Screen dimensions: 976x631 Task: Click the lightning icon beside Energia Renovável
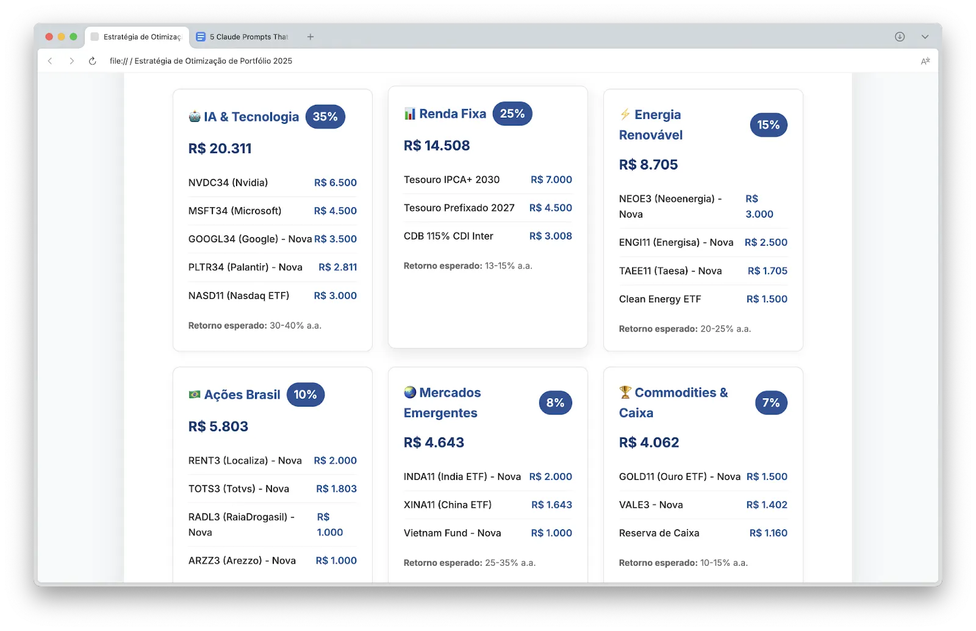coord(625,115)
